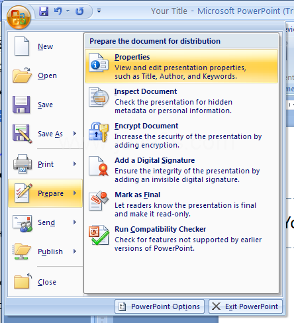294x323 pixels.
Task: Click the Open folder icon
Action: 22,75
